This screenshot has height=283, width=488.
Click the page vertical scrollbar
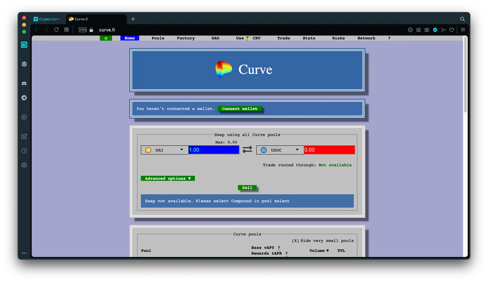tap(465, 75)
